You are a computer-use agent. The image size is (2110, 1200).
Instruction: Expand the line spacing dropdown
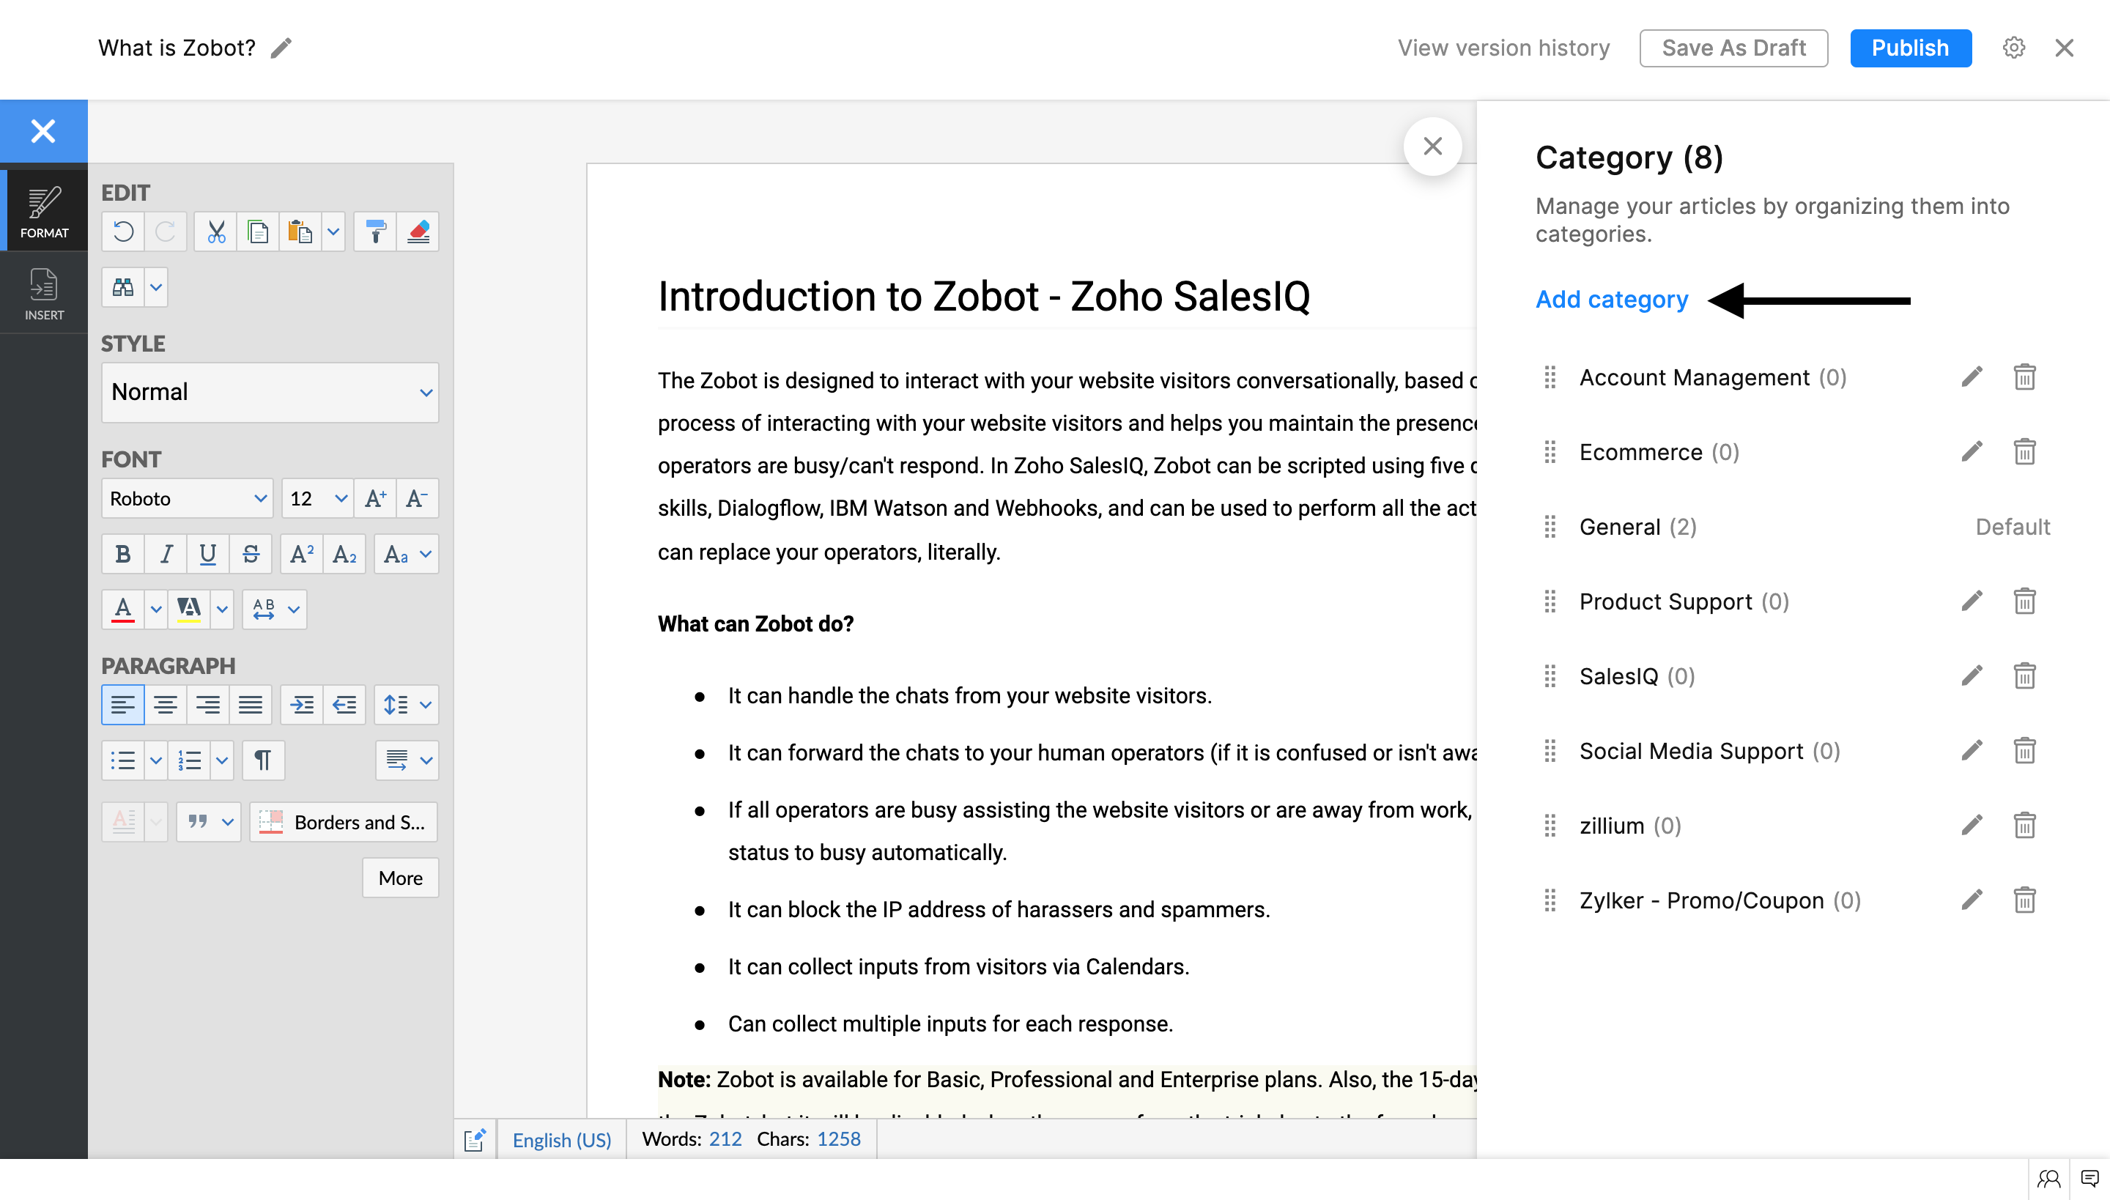click(425, 705)
